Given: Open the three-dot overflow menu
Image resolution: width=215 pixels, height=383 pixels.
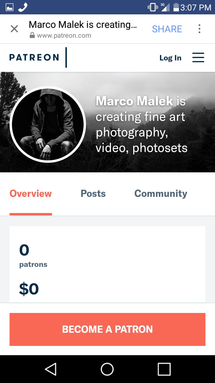Looking at the screenshot, I should (x=199, y=29).
